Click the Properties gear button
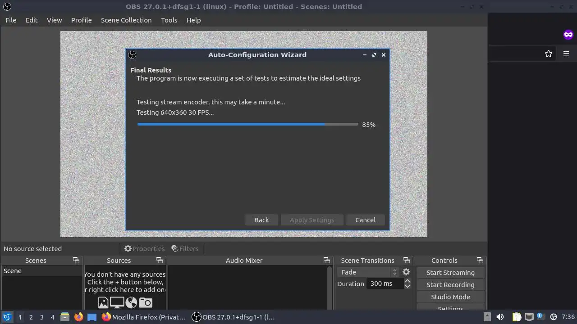The height and width of the screenshot is (324, 577). (x=144, y=248)
